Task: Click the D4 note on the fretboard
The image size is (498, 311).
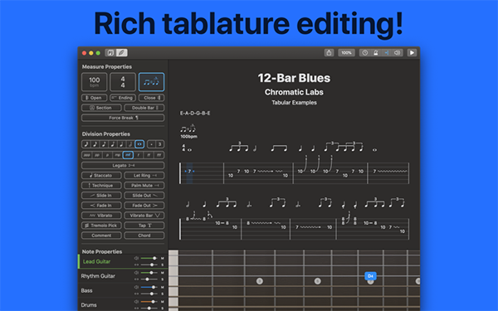Action: pyautogui.click(x=370, y=276)
